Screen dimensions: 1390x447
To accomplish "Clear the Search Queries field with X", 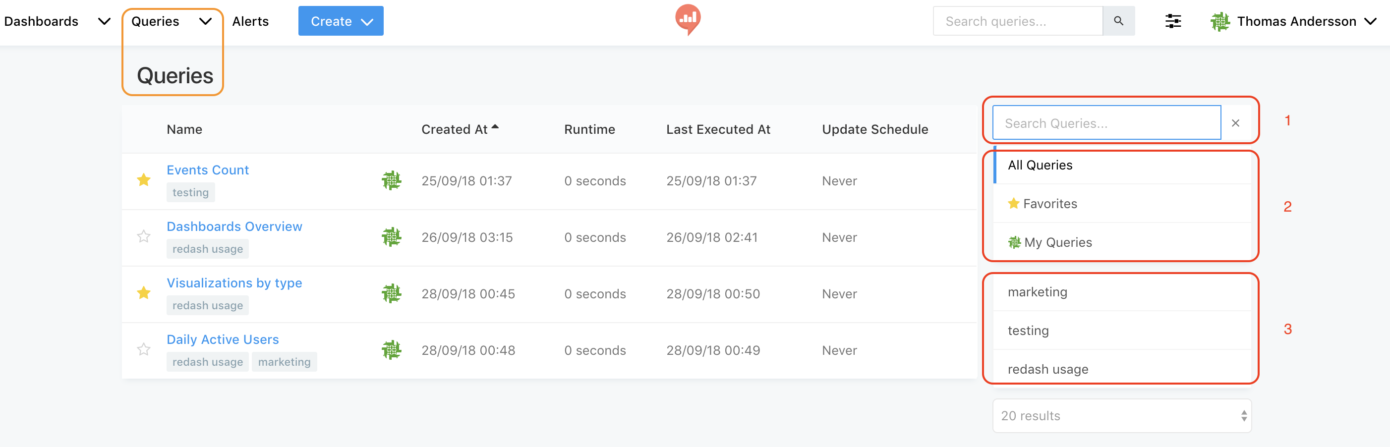I will click(x=1236, y=123).
